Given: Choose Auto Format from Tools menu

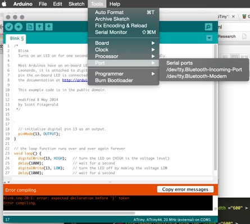Looking at the screenshot, I should click(x=124, y=12).
